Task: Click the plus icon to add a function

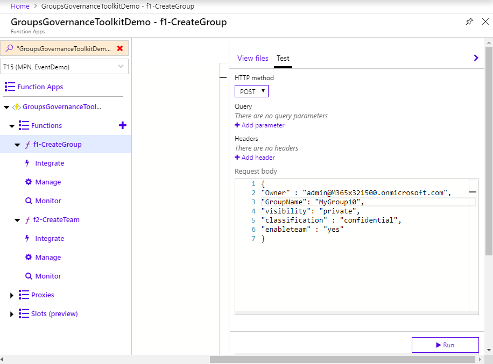Action: [122, 125]
